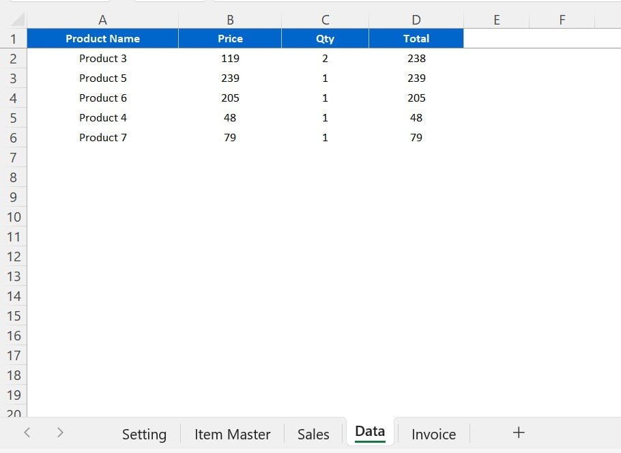621x453 pixels.
Task: Add a new sheet with plus icon
Action: 519,433
